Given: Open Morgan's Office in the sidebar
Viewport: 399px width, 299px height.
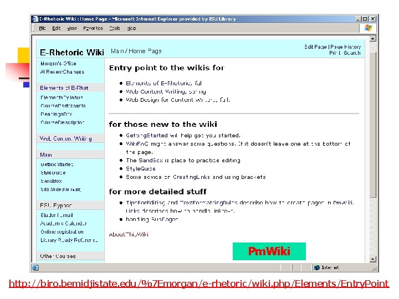Looking at the screenshot, I should pos(58,64).
